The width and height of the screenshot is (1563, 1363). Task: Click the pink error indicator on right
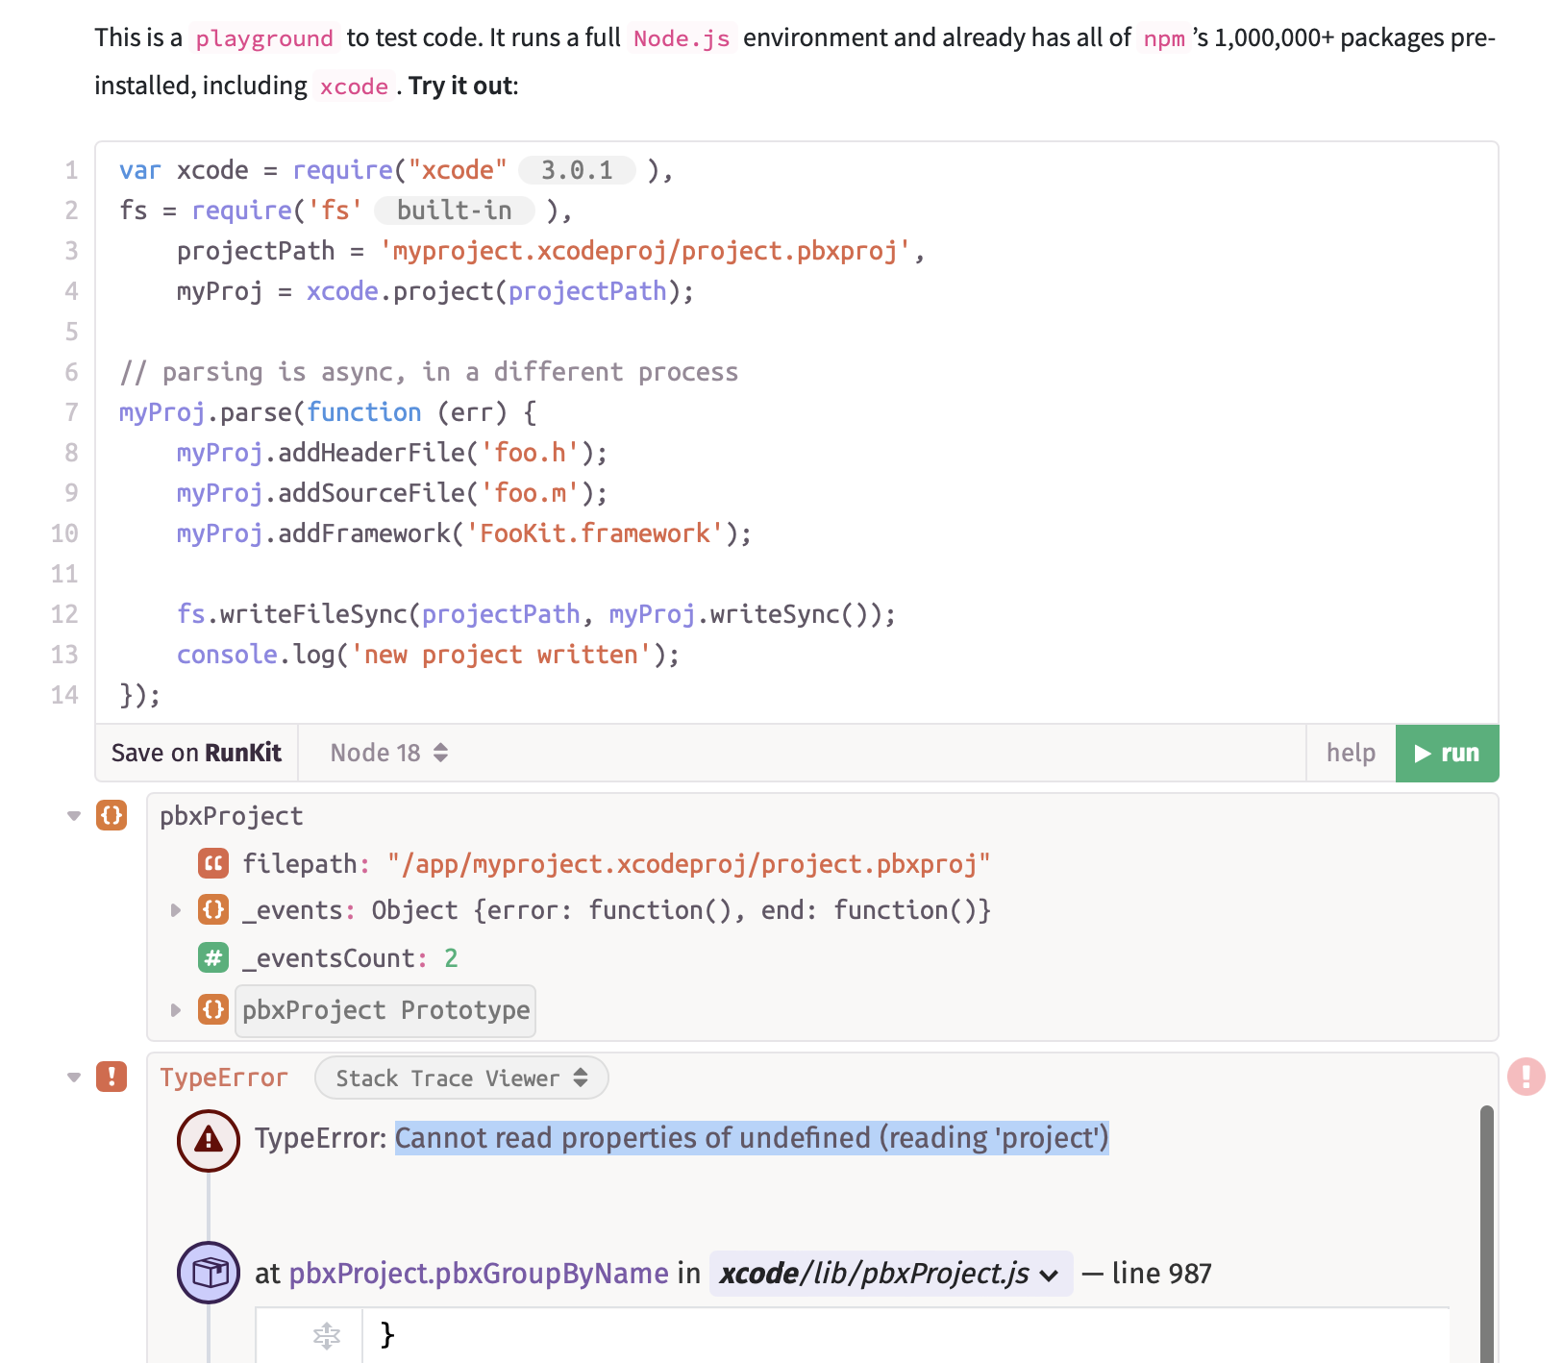pyautogui.click(x=1526, y=1077)
